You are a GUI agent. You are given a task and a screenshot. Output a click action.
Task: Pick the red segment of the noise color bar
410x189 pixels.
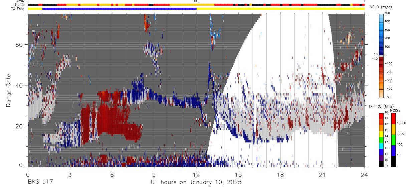point(394,119)
